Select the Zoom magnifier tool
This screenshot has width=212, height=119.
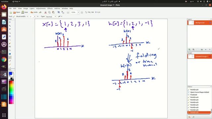(10, 40)
